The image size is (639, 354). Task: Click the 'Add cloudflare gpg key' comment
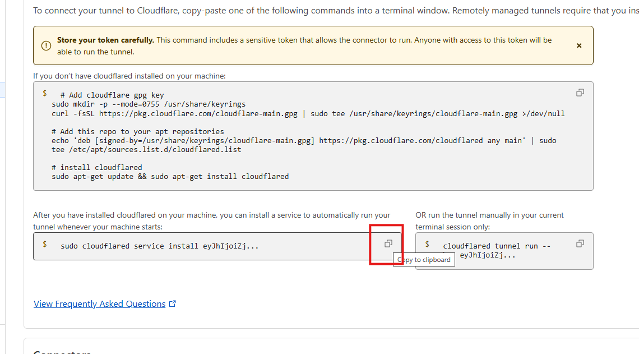coord(112,95)
